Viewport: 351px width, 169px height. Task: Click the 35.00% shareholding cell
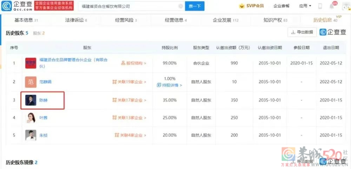coord(170,100)
